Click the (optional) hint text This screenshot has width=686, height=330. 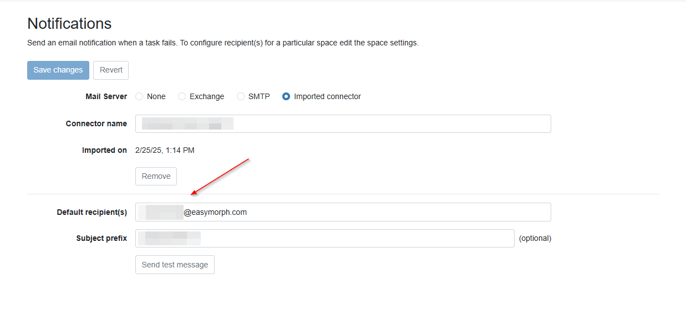tap(535, 238)
